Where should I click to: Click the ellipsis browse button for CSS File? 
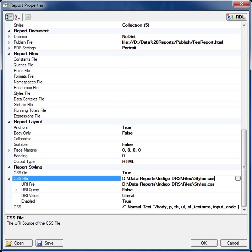click(238, 179)
